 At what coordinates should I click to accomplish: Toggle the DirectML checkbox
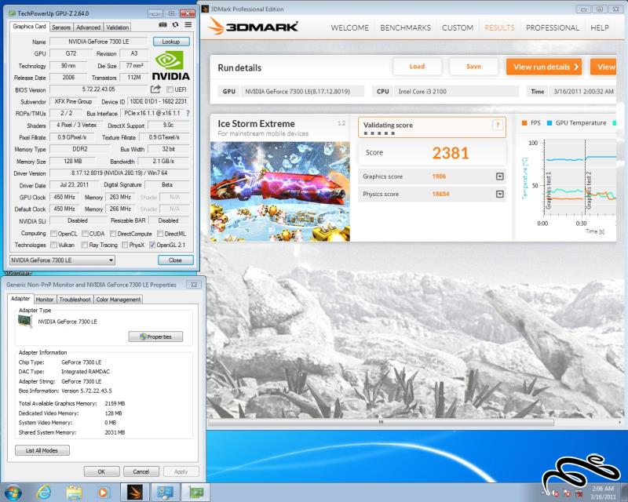point(160,234)
